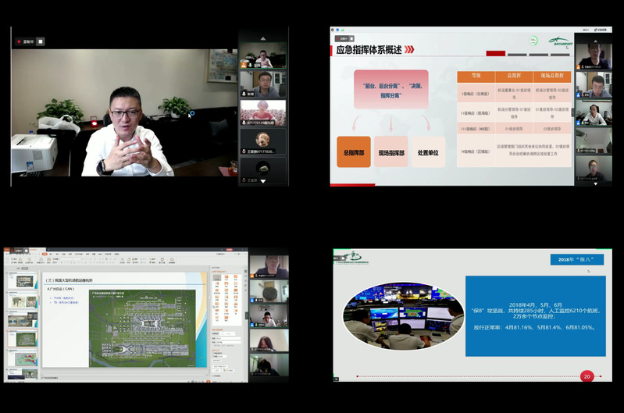This screenshot has height=413, width=624.
Task: Click the Baiyunport logo on the slide
Action: [560, 41]
